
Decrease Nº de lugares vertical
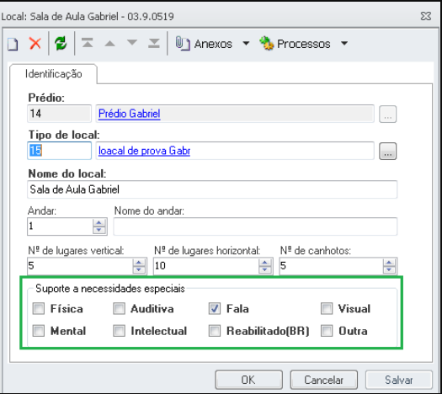(139, 269)
